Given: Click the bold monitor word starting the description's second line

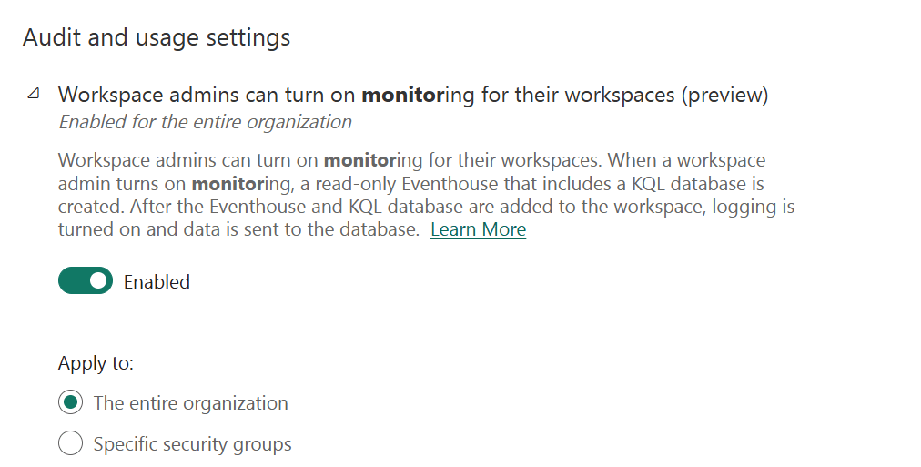Looking at the screenshot, I should tap(224, 184).
